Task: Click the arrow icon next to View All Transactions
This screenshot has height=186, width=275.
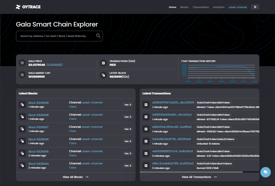Action: coord(215,177)
